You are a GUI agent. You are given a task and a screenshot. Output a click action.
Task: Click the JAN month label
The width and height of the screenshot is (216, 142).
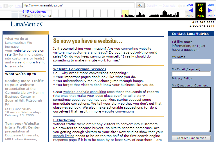tap(190, 5)
